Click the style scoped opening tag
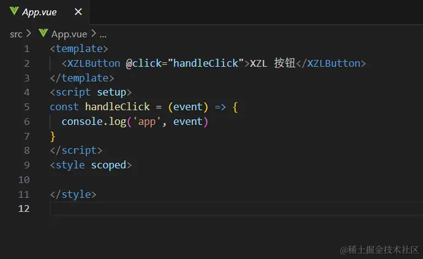The width and height of the screenshot is (423, 259). (x=91, y=165)
